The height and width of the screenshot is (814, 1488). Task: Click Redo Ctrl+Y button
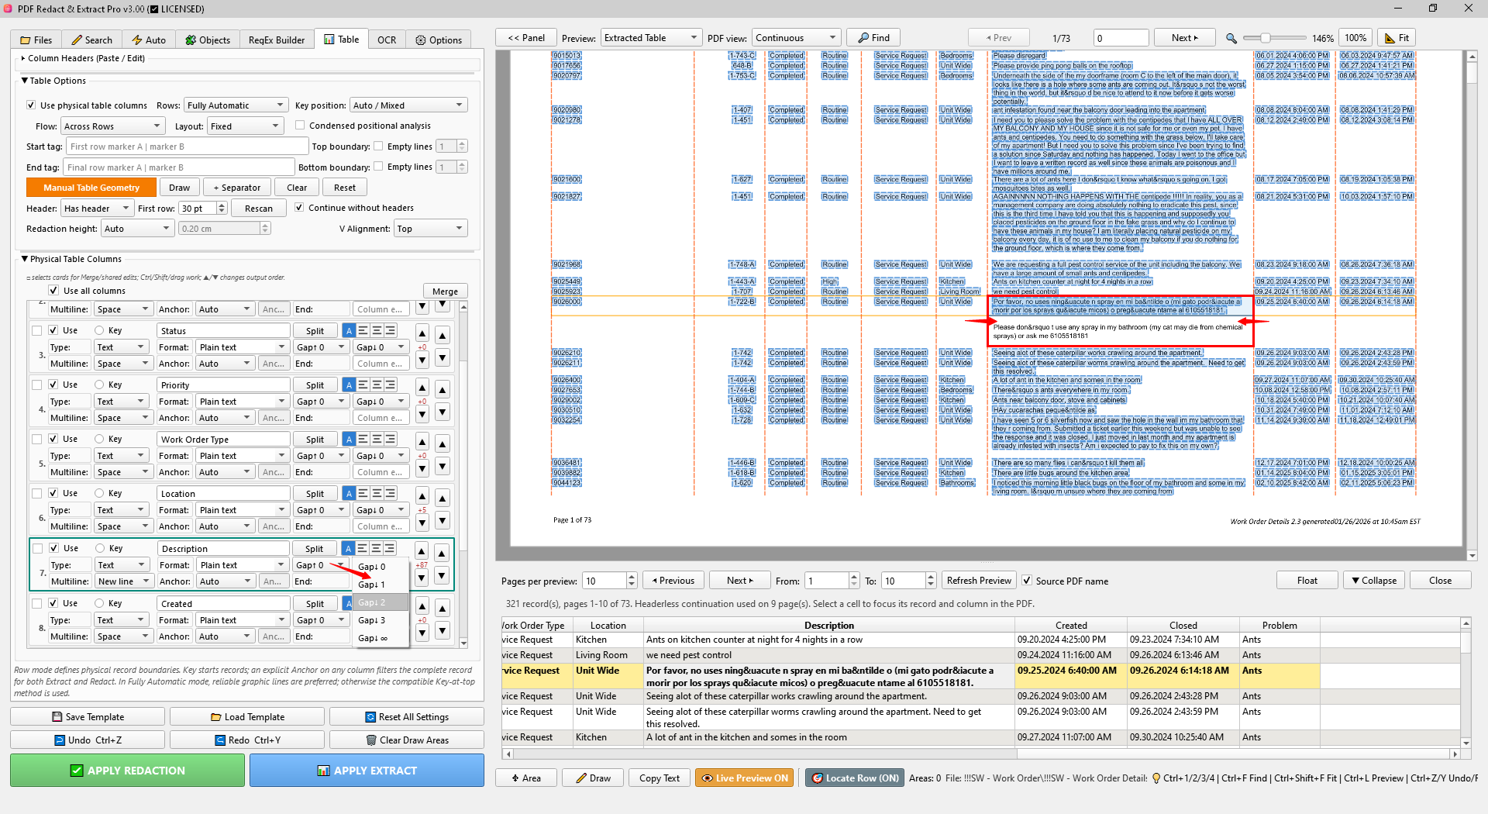(247, 740)
